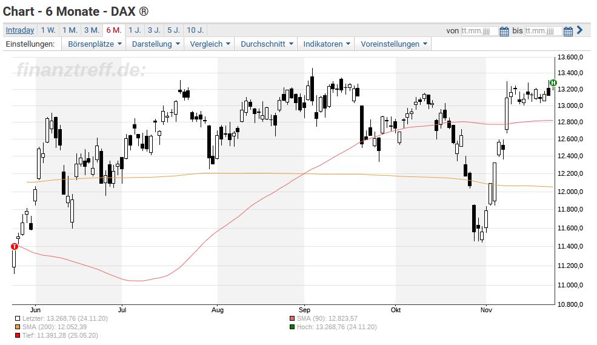Open the Durchschnitt dropdown
Viewport: 597px width, 345px height.
[x=267, y=44]
